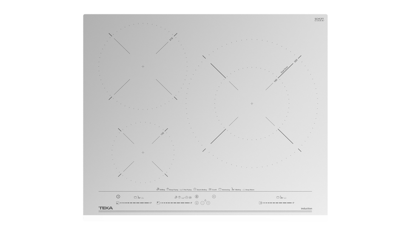Click the Schott Ceran logo

(x=319, y=20)
